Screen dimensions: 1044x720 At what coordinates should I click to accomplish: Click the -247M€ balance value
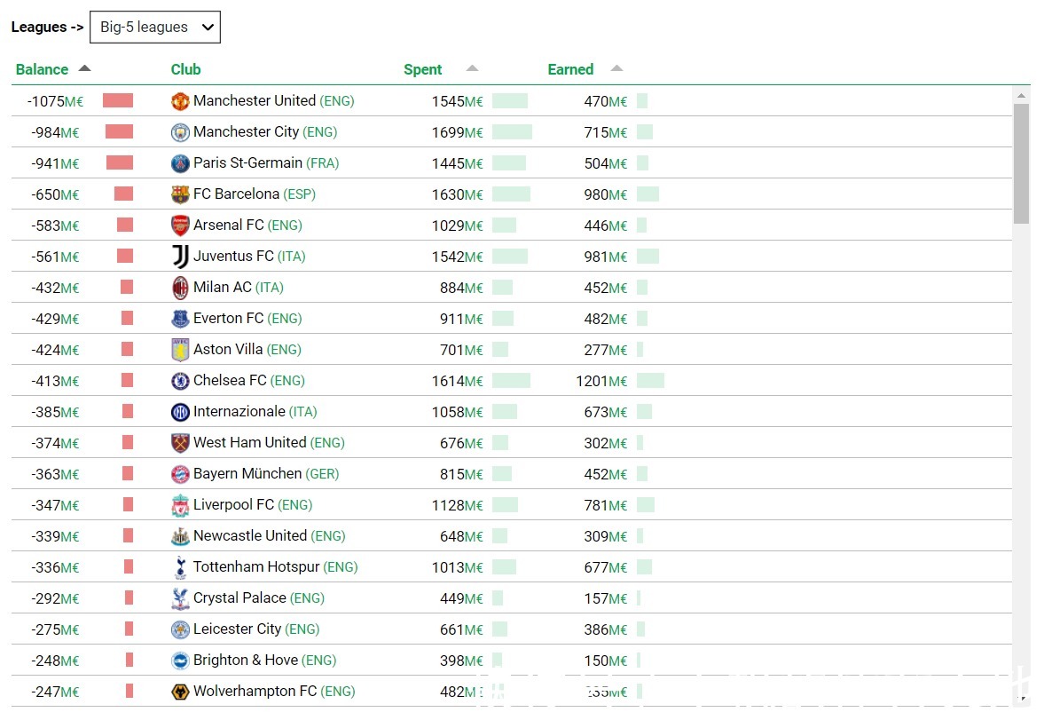[x=55, y=692]
